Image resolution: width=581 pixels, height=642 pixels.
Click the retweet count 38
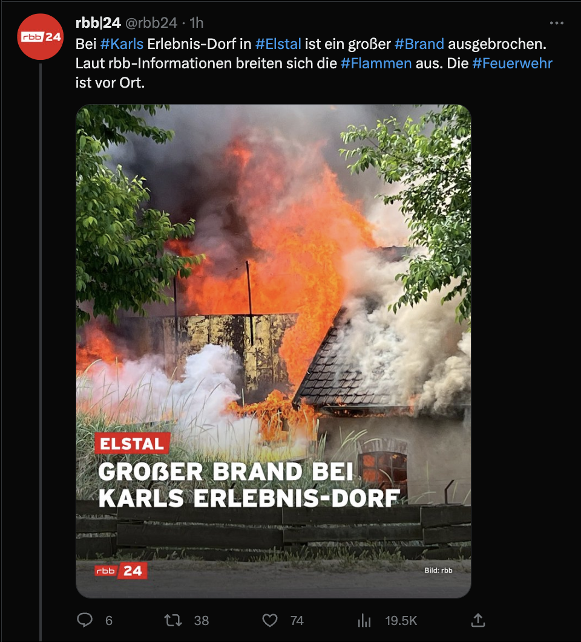(202, 621)
